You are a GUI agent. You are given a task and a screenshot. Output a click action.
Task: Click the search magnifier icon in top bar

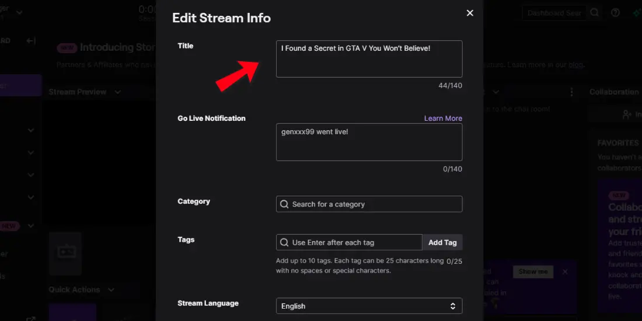(x=595, y=13)
